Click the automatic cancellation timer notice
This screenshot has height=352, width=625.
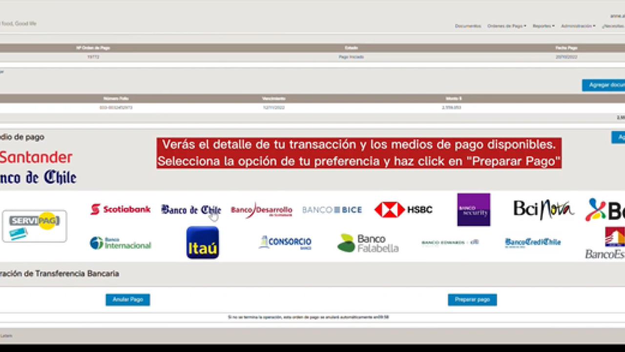click(x=309, y=317)
